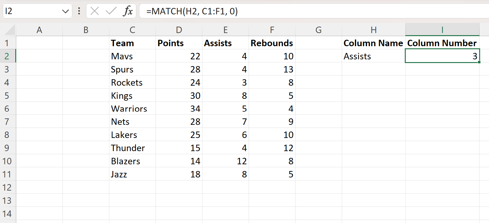
Task: Click the Insert Function fx icon
Action: (x=128, y=11)
